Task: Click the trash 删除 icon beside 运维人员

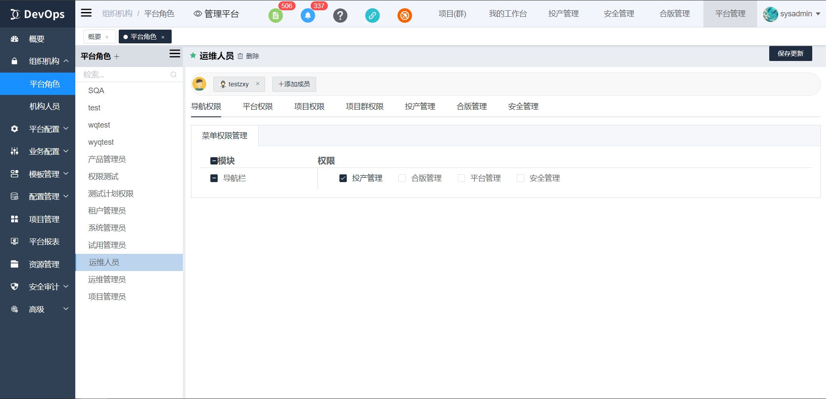Action: pyautogui.click(x=240, y=56)
